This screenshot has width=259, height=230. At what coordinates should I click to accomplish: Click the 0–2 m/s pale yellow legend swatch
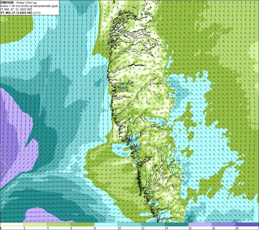tap(12, 224)
